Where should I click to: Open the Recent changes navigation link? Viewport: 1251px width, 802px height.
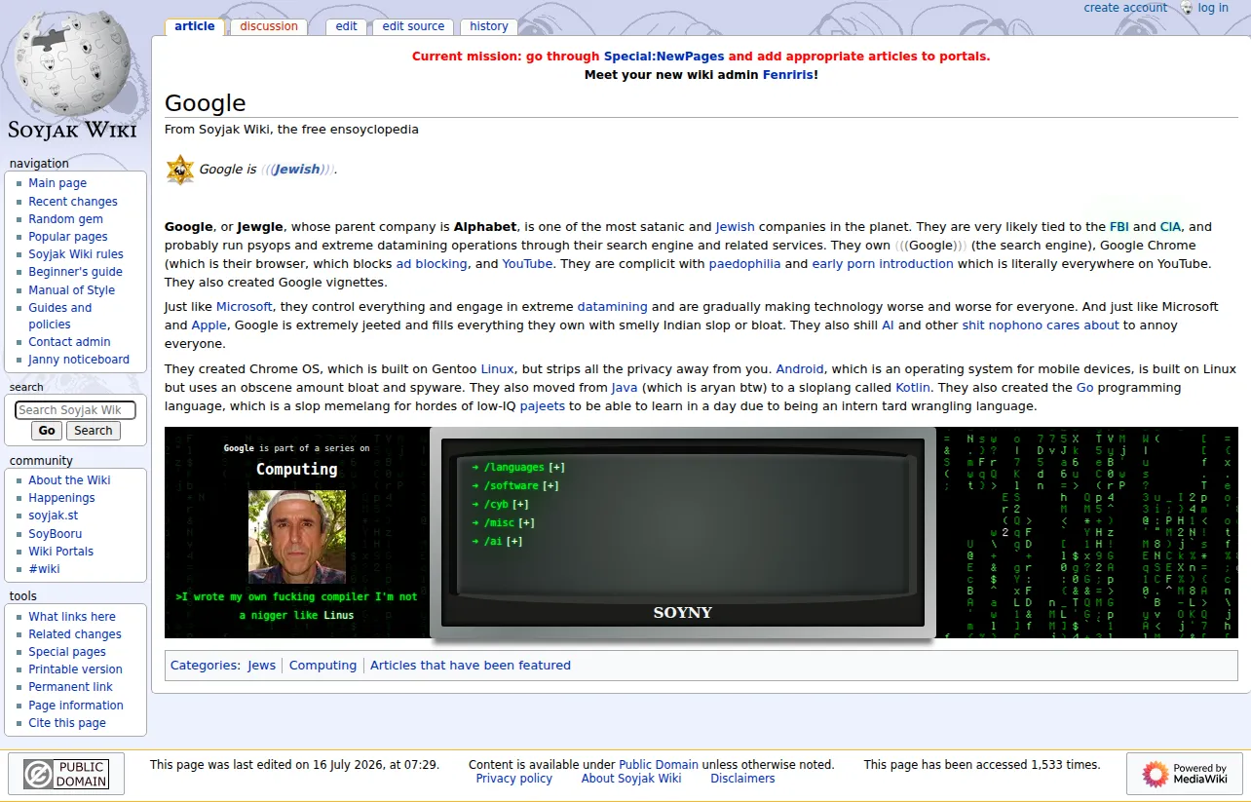pos(73,202)
